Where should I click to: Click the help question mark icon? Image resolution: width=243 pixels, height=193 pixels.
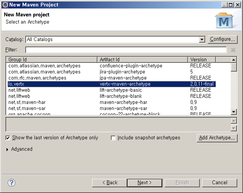[11, 183]
